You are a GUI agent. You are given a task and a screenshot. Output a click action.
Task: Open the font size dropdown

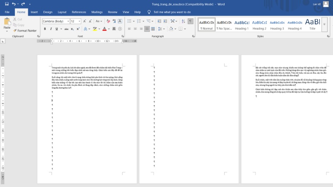click(80, 21)
